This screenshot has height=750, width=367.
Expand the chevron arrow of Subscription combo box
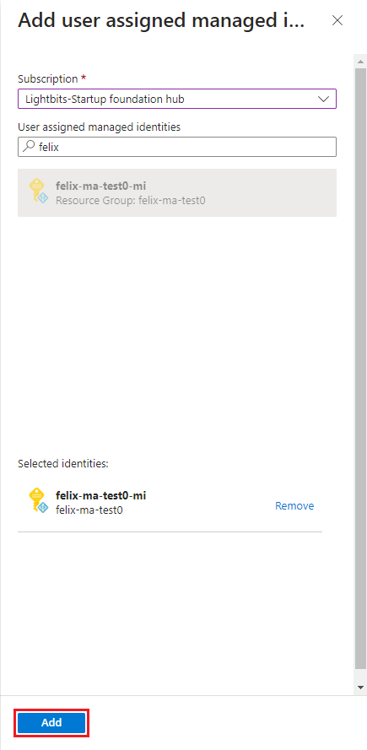click(x=323, y=99)
